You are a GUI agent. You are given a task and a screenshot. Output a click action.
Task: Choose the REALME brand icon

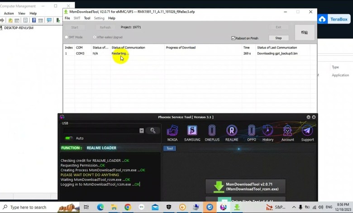coord(232,131)
